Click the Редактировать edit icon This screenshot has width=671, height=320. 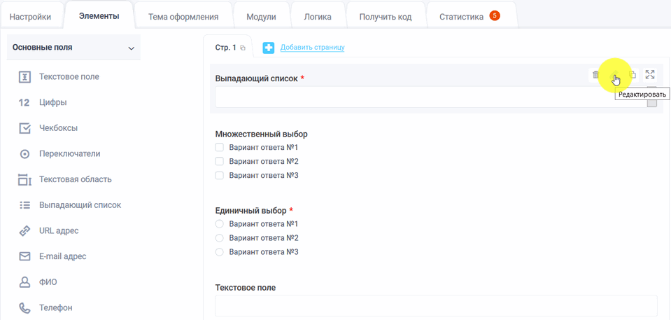(x=614, y=75)
